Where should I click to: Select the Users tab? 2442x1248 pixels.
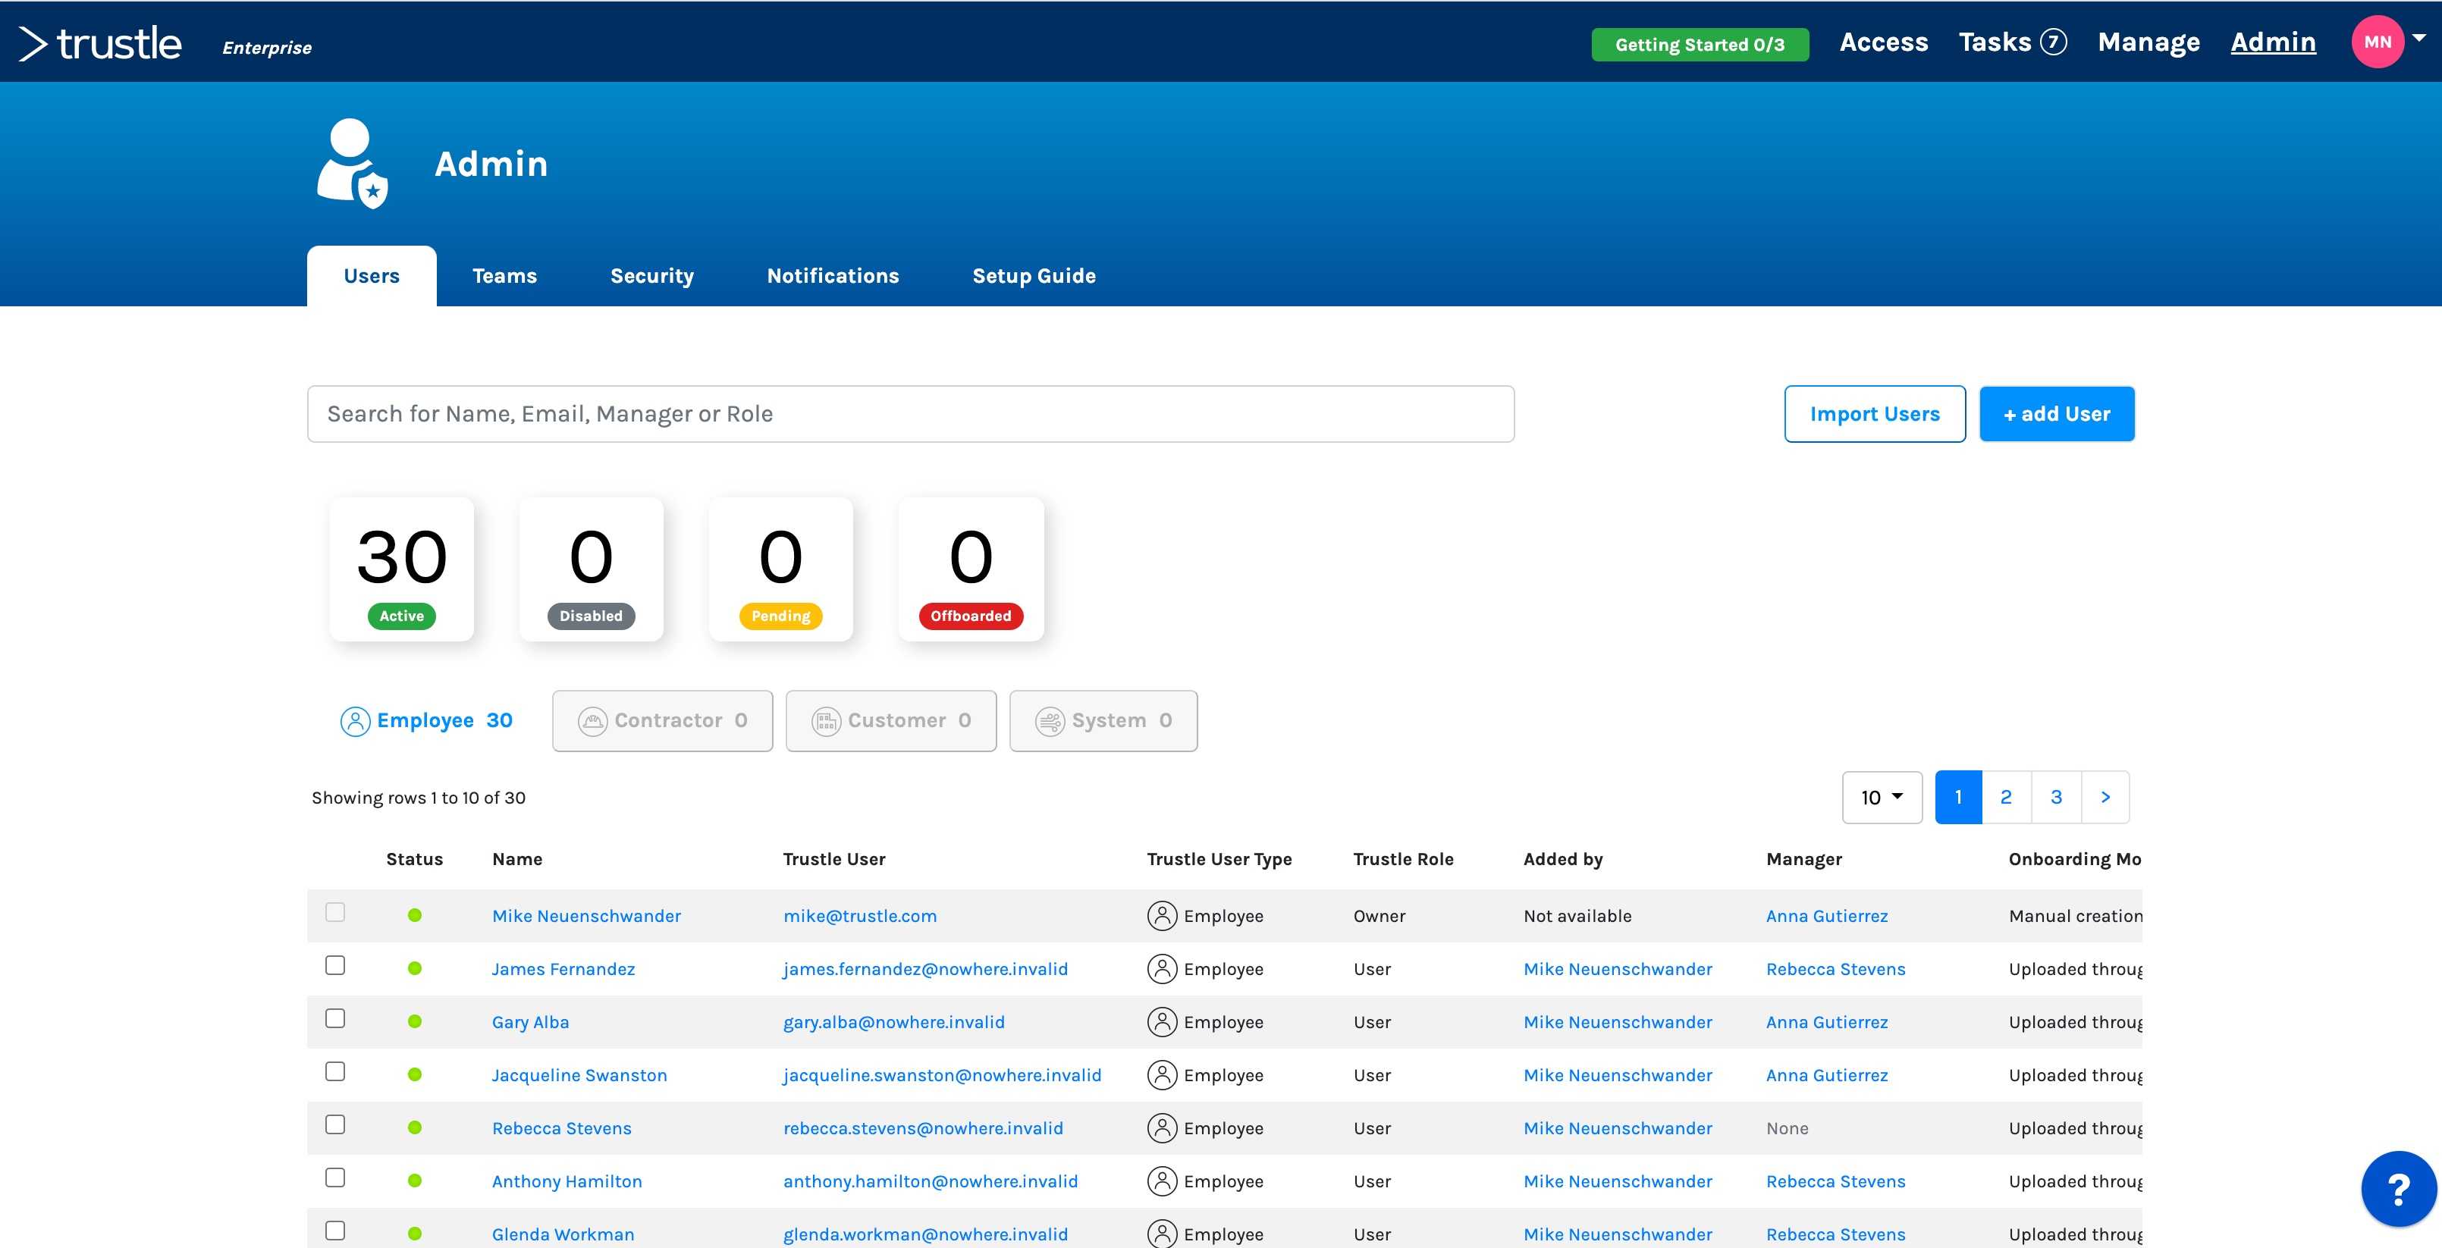(372, 276)
